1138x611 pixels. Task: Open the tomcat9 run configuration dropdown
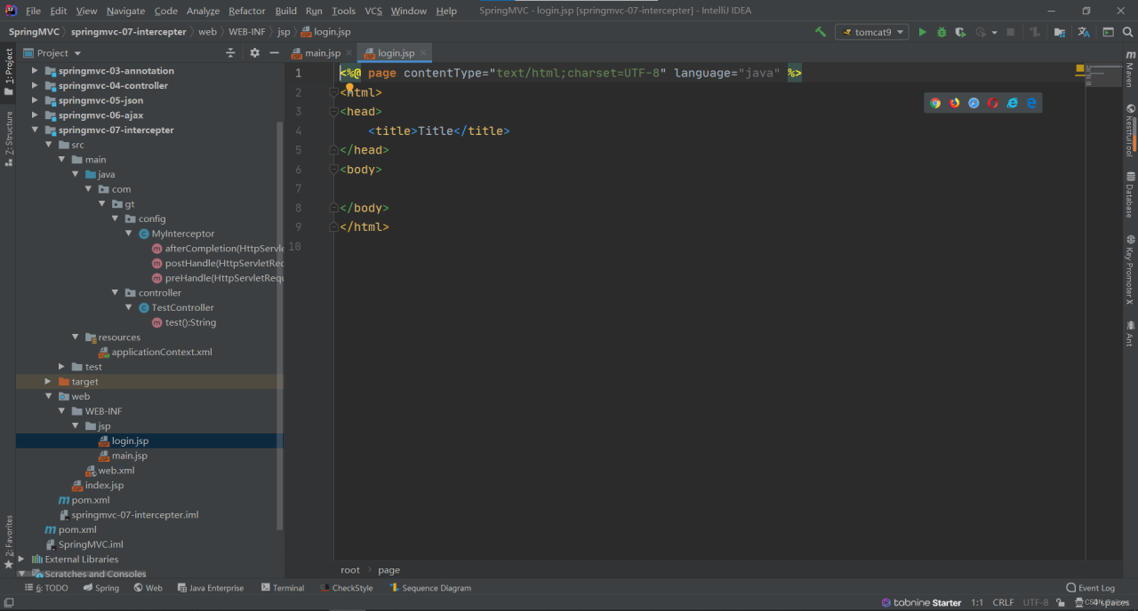871,32
